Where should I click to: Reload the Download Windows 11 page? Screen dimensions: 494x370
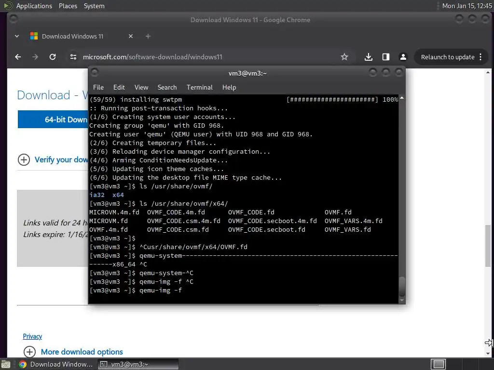(53, 57)
